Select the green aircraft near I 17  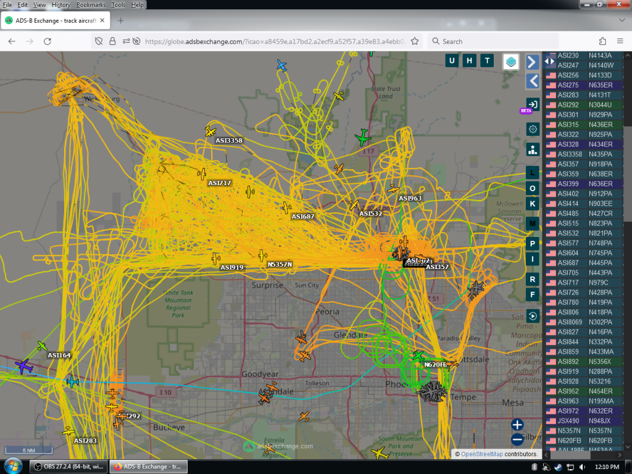363,138
